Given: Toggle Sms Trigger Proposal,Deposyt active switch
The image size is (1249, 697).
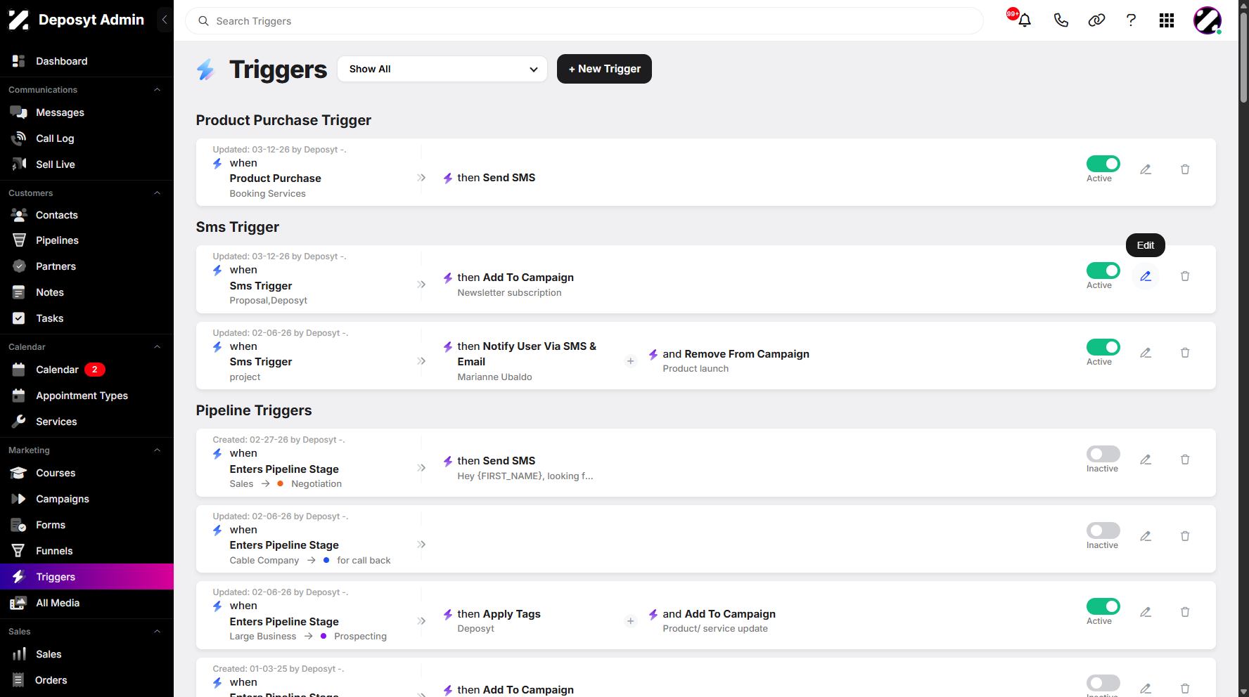Looking at the screenshot, I should point(1103,271).
